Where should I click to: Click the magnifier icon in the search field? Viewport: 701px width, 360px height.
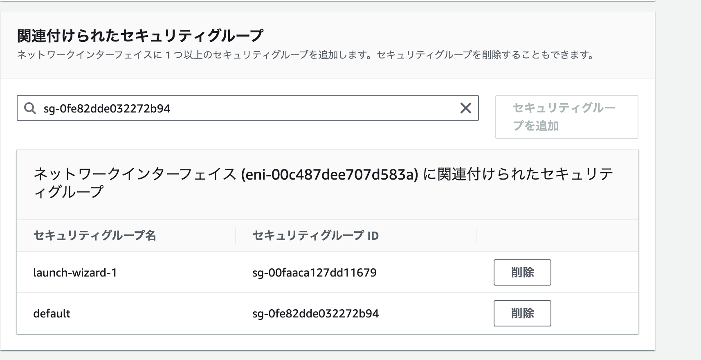30,108
